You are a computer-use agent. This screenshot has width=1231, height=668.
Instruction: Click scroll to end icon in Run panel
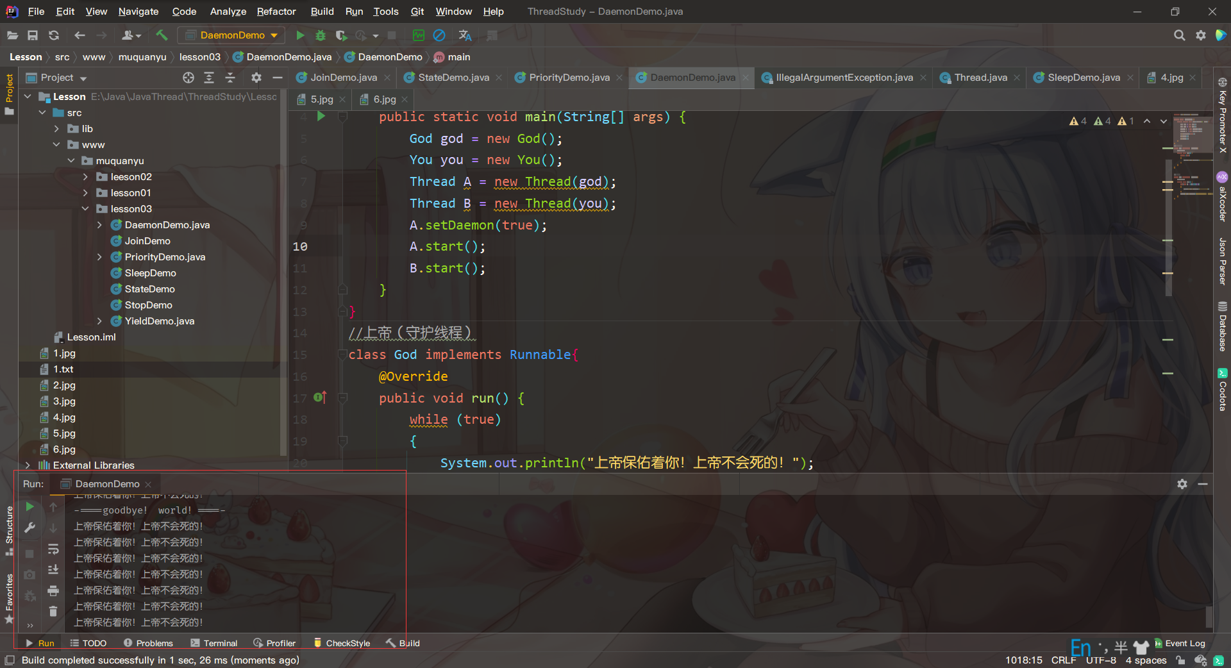pos(53,569)
